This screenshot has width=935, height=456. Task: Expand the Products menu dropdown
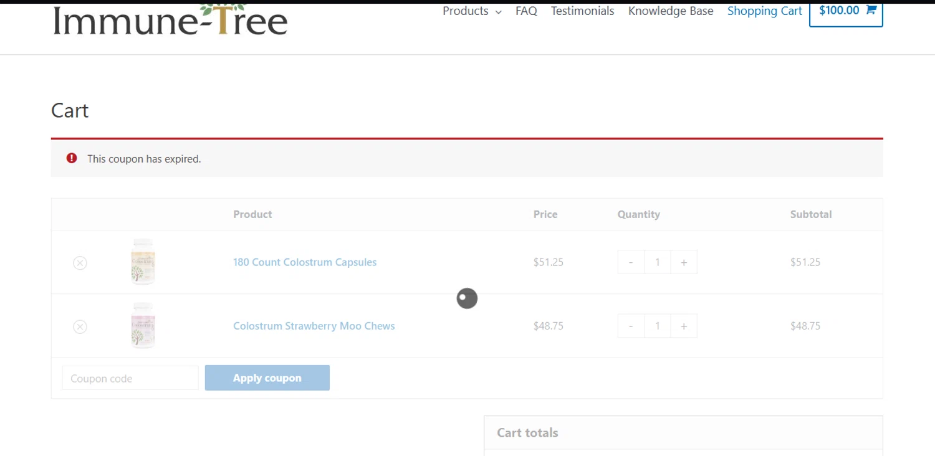tap(472, 11)
